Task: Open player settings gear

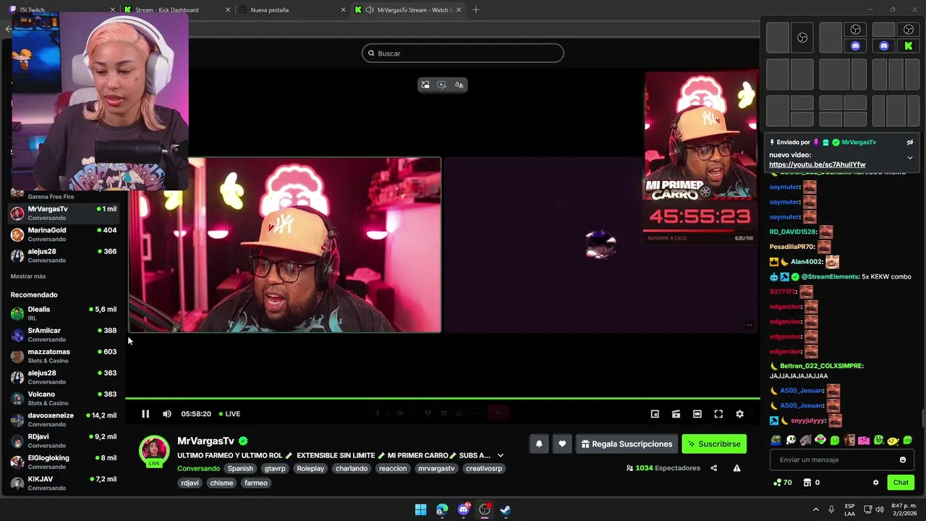Action: (x=739, y=414)
